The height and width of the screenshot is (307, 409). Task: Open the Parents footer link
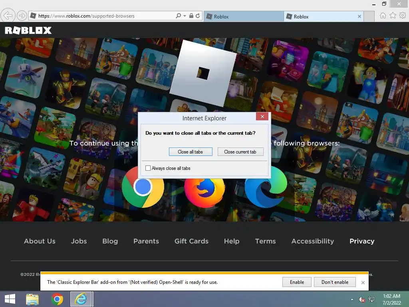[146, 241]
